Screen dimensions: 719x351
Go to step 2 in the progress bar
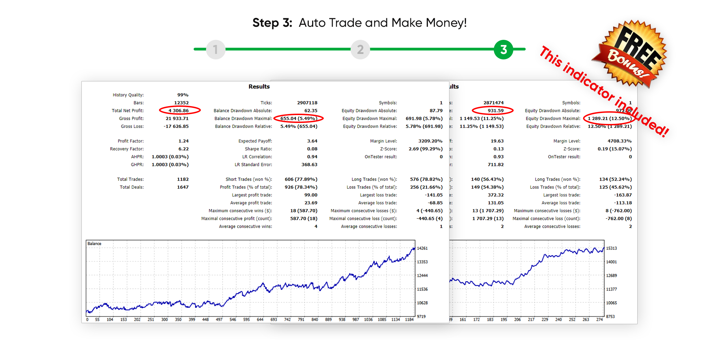coord(360,49)
